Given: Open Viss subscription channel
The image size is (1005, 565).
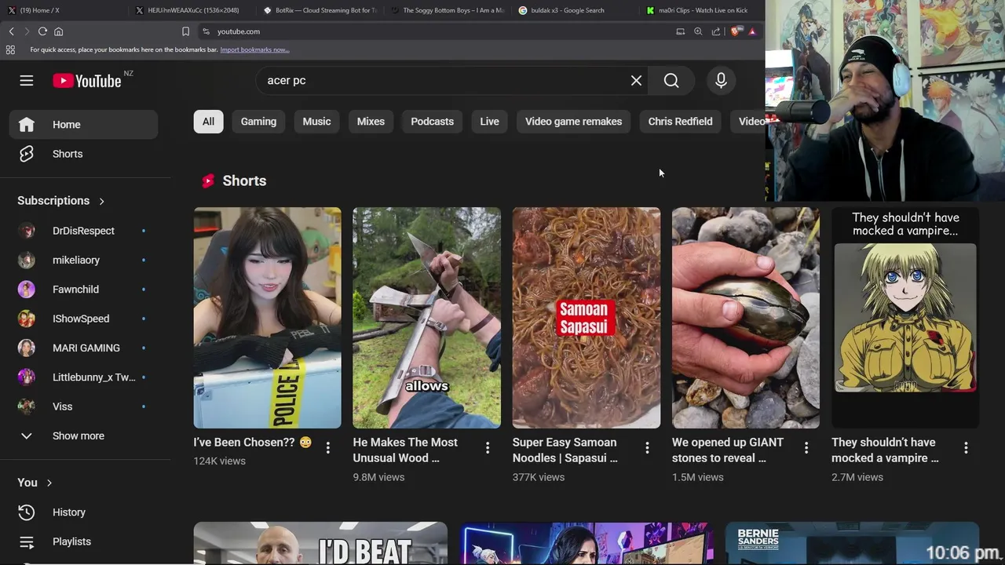Looking at the screenshot, I should click(x=83, y=406).
